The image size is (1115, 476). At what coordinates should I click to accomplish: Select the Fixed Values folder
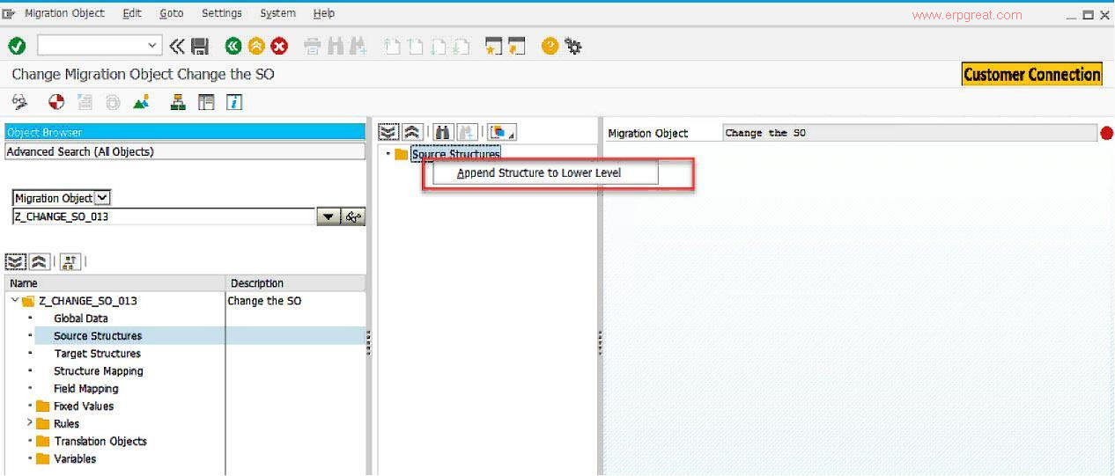click(84, 406)
